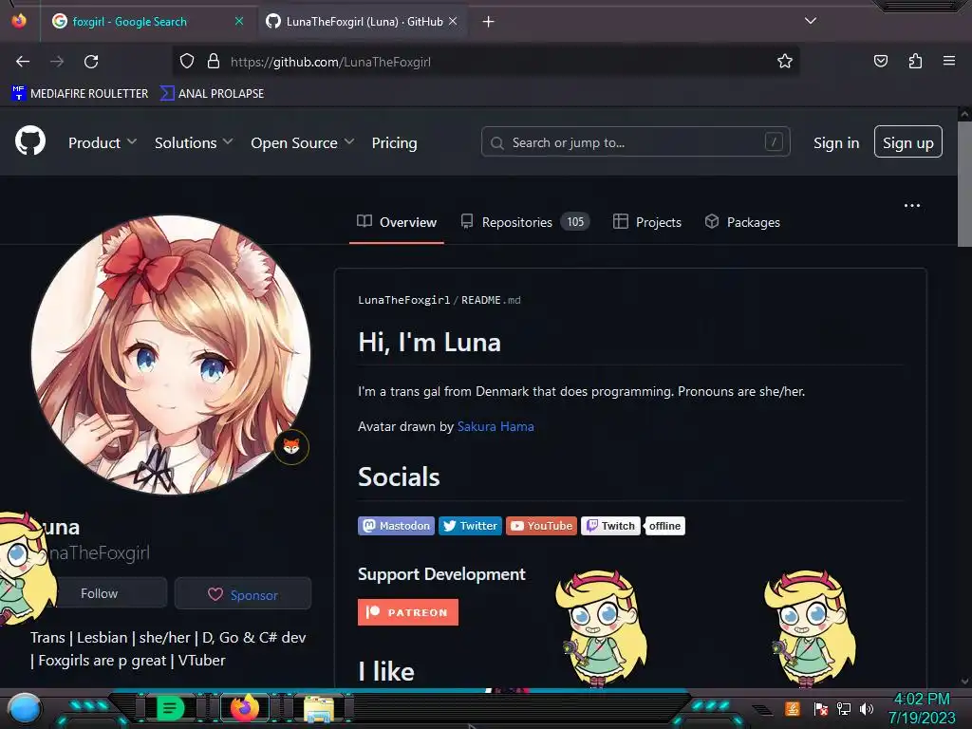Expand the Open Source dropdown menu
Screen dimensions: 972x729
(x=303, y=142)
